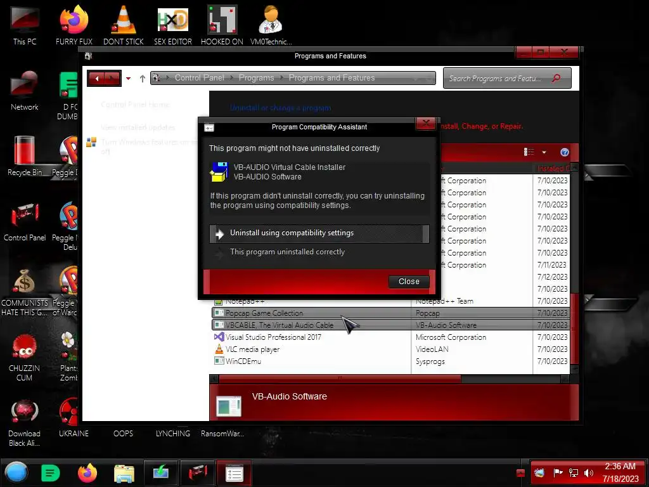
Task: Open the OOPS desktop shortcut
Action: click(123, 434)
